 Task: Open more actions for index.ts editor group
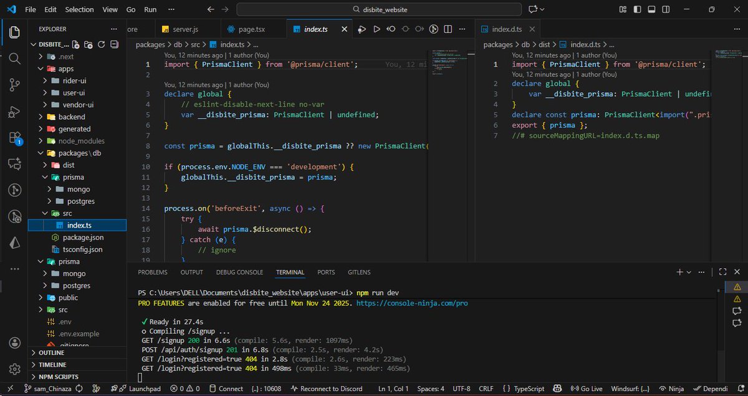point(463,29)
